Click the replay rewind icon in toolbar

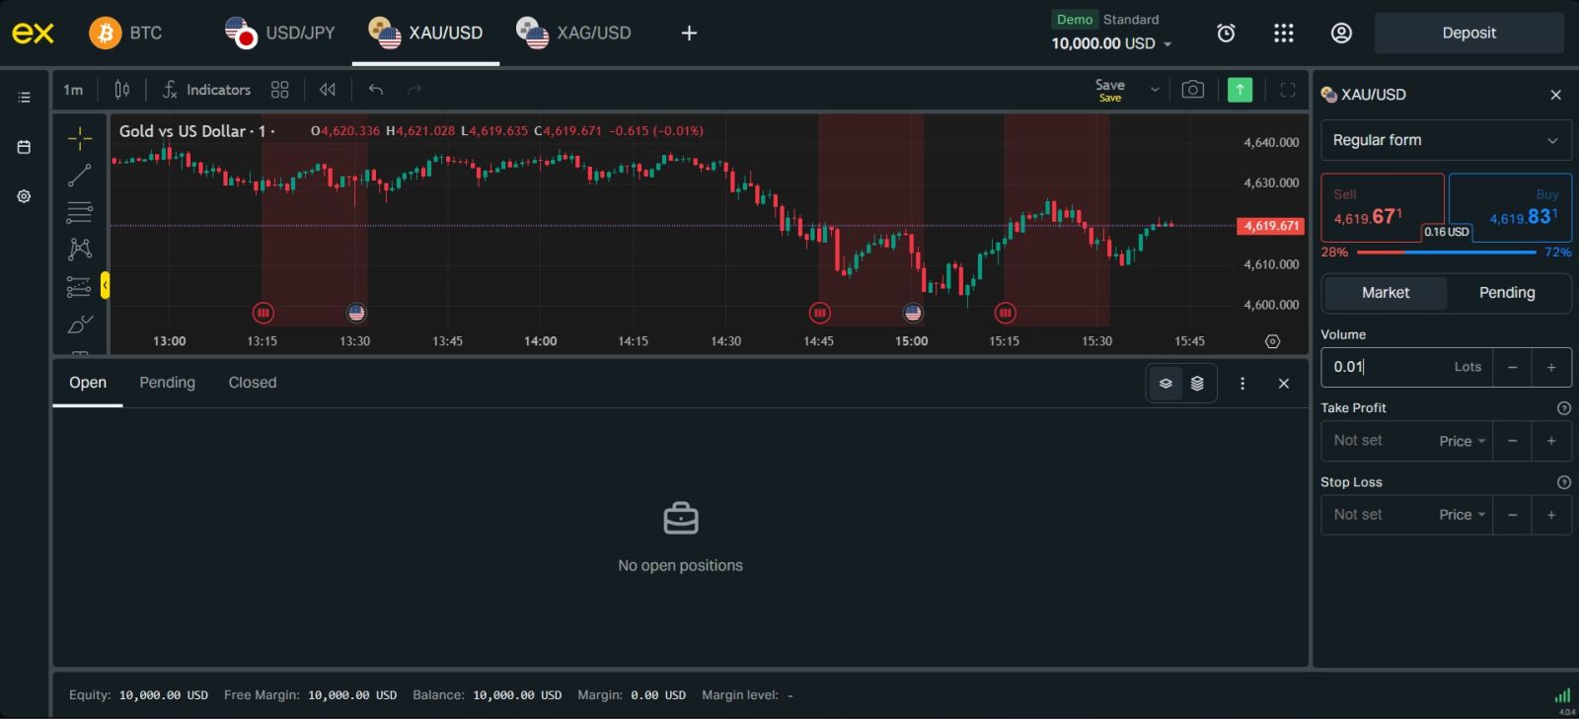(328, 90)
